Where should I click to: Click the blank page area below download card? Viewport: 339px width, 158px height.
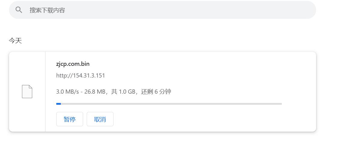(x=163, y=145)
